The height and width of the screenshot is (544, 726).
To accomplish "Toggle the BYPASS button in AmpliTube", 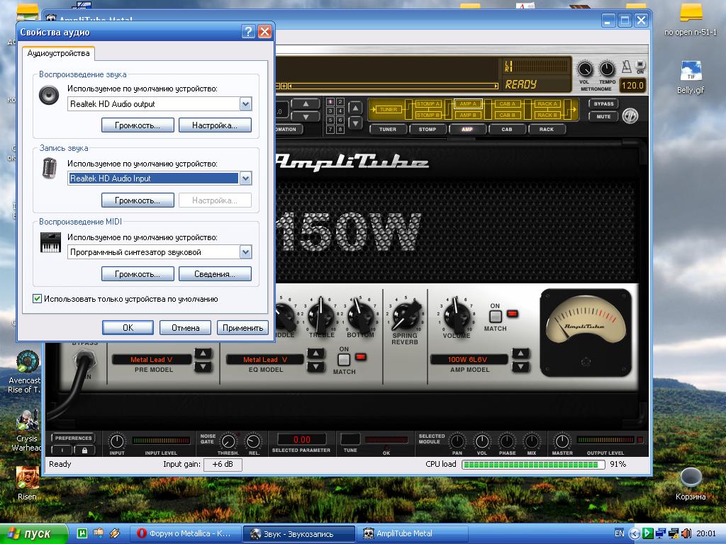I will click(603, 103).
